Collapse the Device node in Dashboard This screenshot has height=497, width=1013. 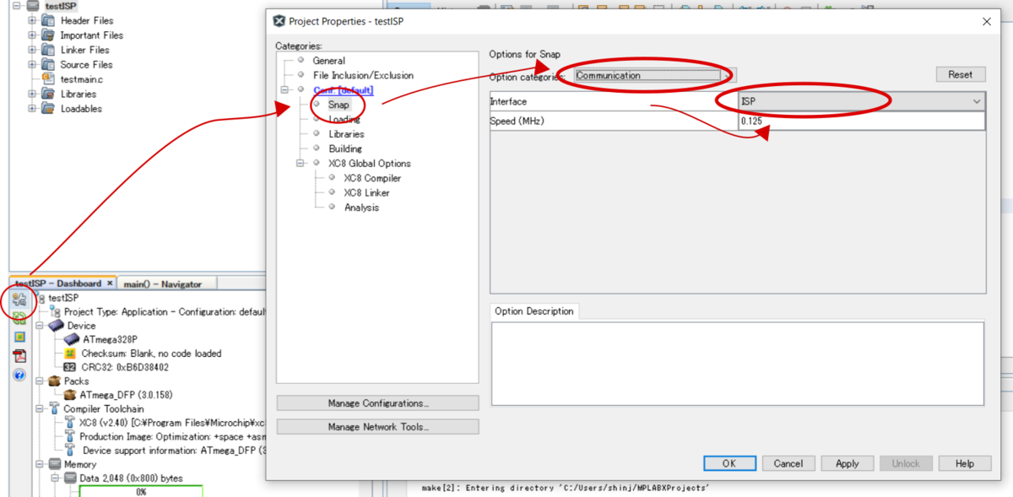[41, 325]
